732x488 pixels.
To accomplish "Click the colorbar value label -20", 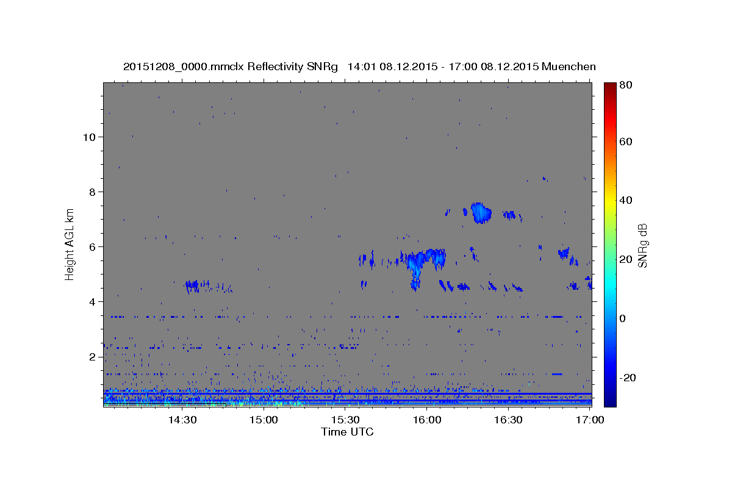I will pyautogui.click(x=626, y=378).
